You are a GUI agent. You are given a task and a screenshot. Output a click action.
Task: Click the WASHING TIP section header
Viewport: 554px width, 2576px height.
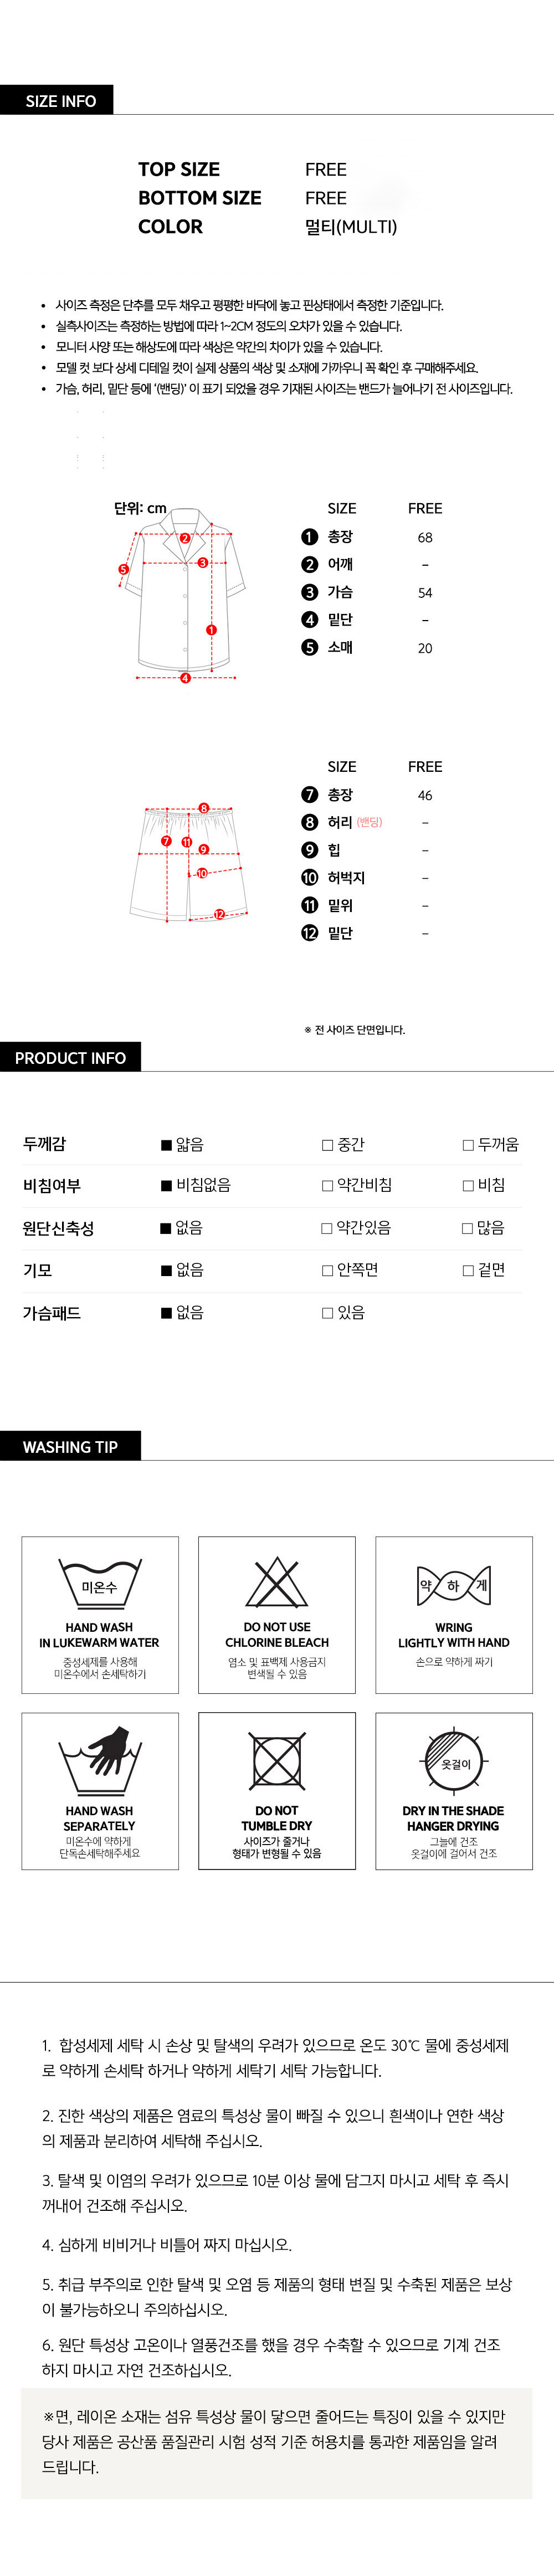pyautogui.click(x=70, y=1446)
